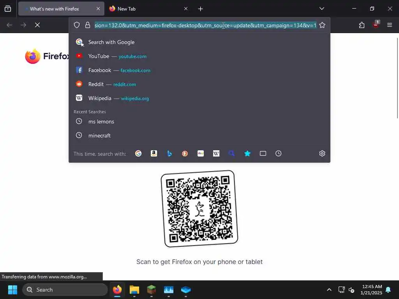Click the URL address field
This screenshot has height=299, width=399.
pos(205,25)
